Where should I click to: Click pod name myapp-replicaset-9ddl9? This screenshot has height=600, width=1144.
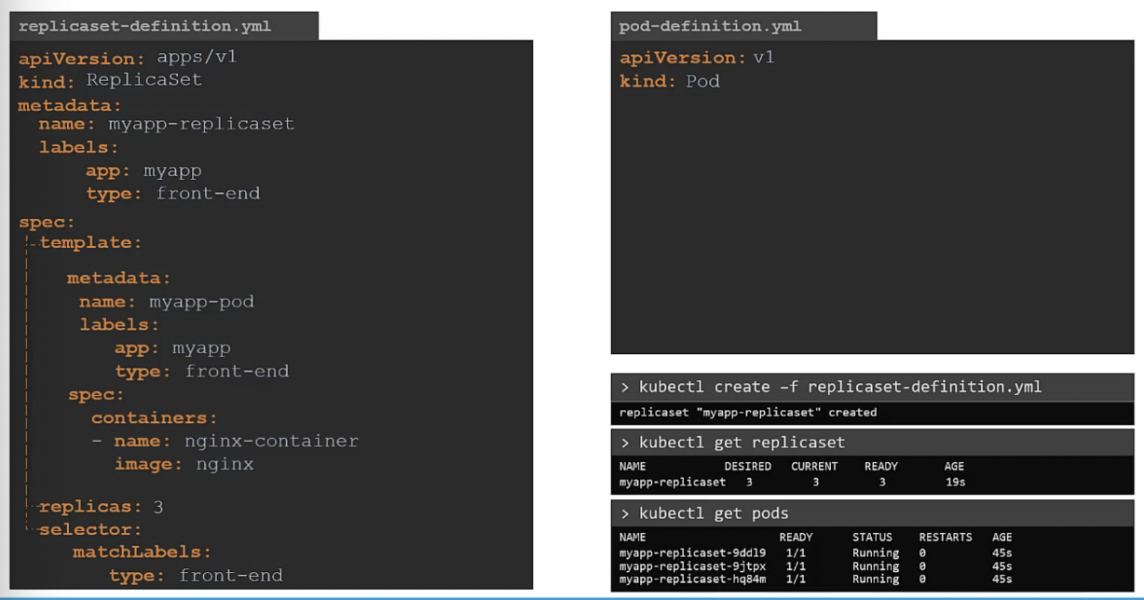click(693, 553)
